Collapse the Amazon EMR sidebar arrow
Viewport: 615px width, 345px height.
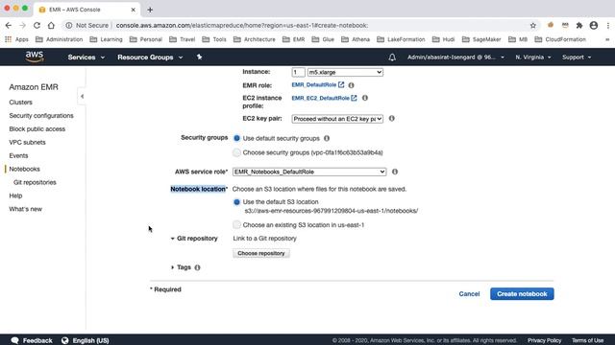[x=82, y=96]
